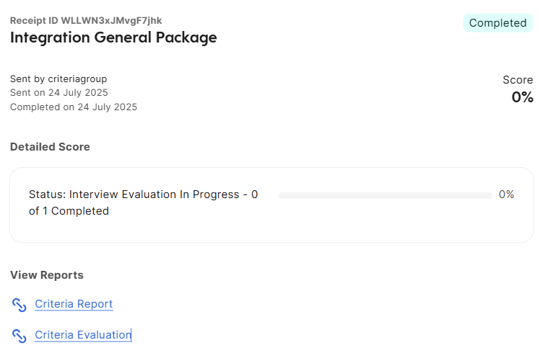Click the Integration General Package title
This screenshot has height=358, width=540.
point(113,37)
